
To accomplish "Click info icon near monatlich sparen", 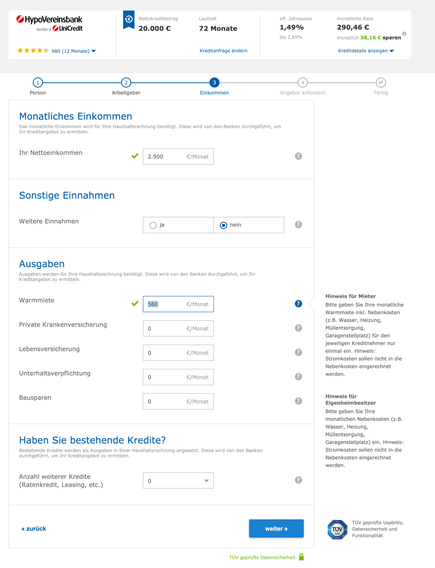I will [404, 34].
